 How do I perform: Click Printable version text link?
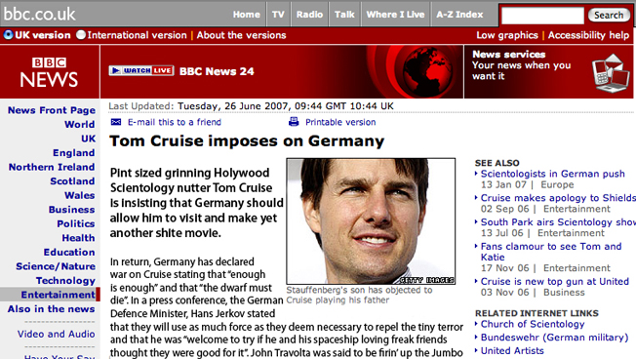(340, 122)
